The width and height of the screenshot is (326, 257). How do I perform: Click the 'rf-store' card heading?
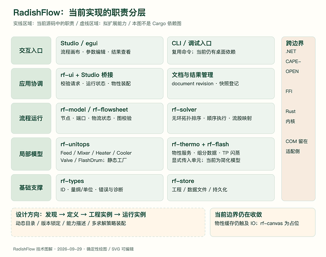click(x=183, y=181)
